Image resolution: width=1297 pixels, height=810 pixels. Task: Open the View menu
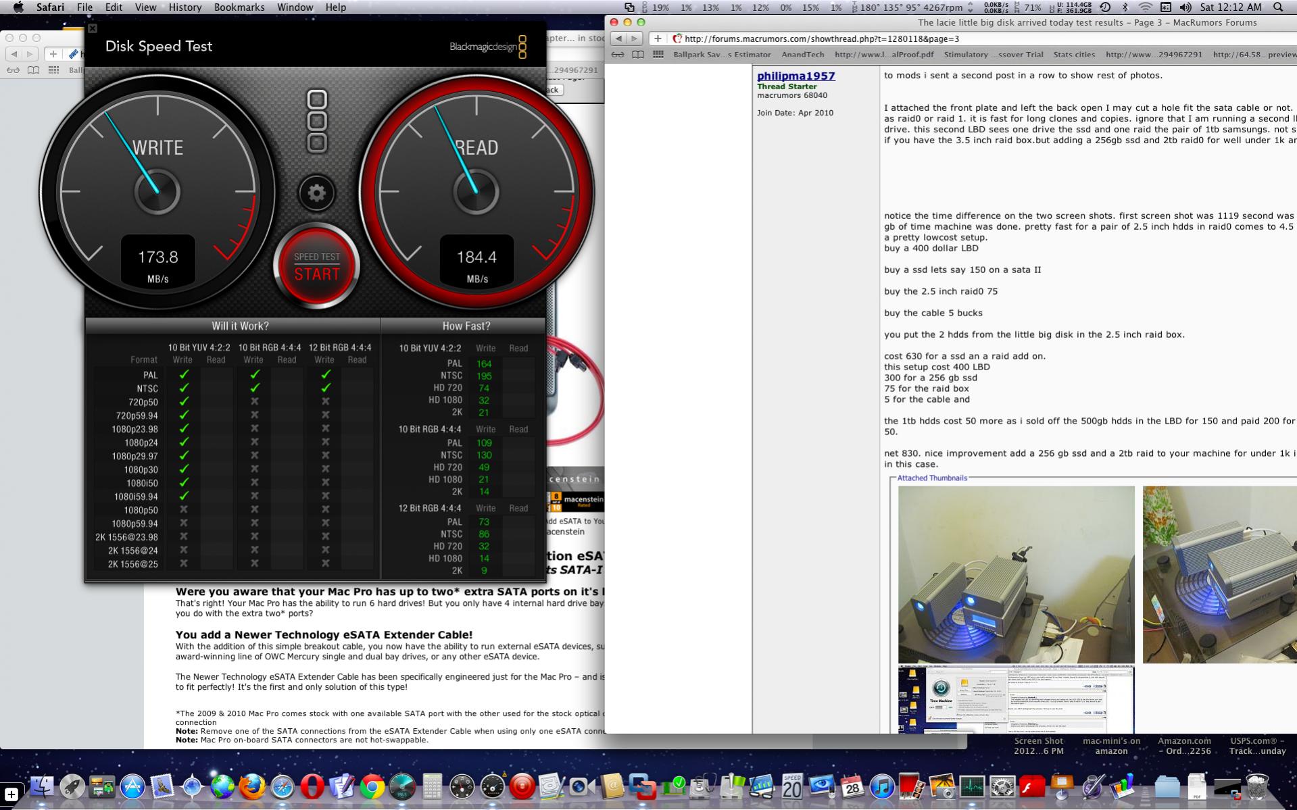(145, 7)
